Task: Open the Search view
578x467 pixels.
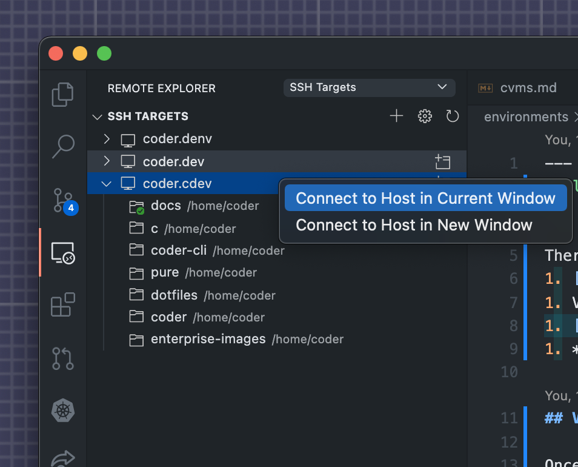Action: click(62, 146)
